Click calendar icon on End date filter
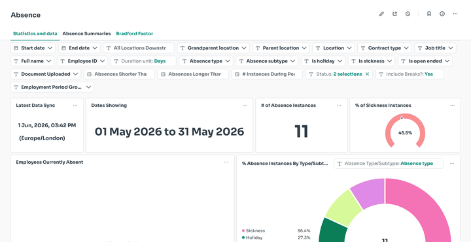The image size is (471, 242). tap(63, 48)
